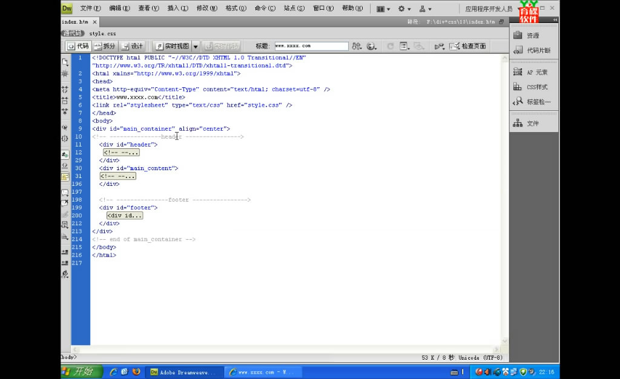Toggle Syntax Error Alerts icon

pyautogui.click(x=65, y=177)
